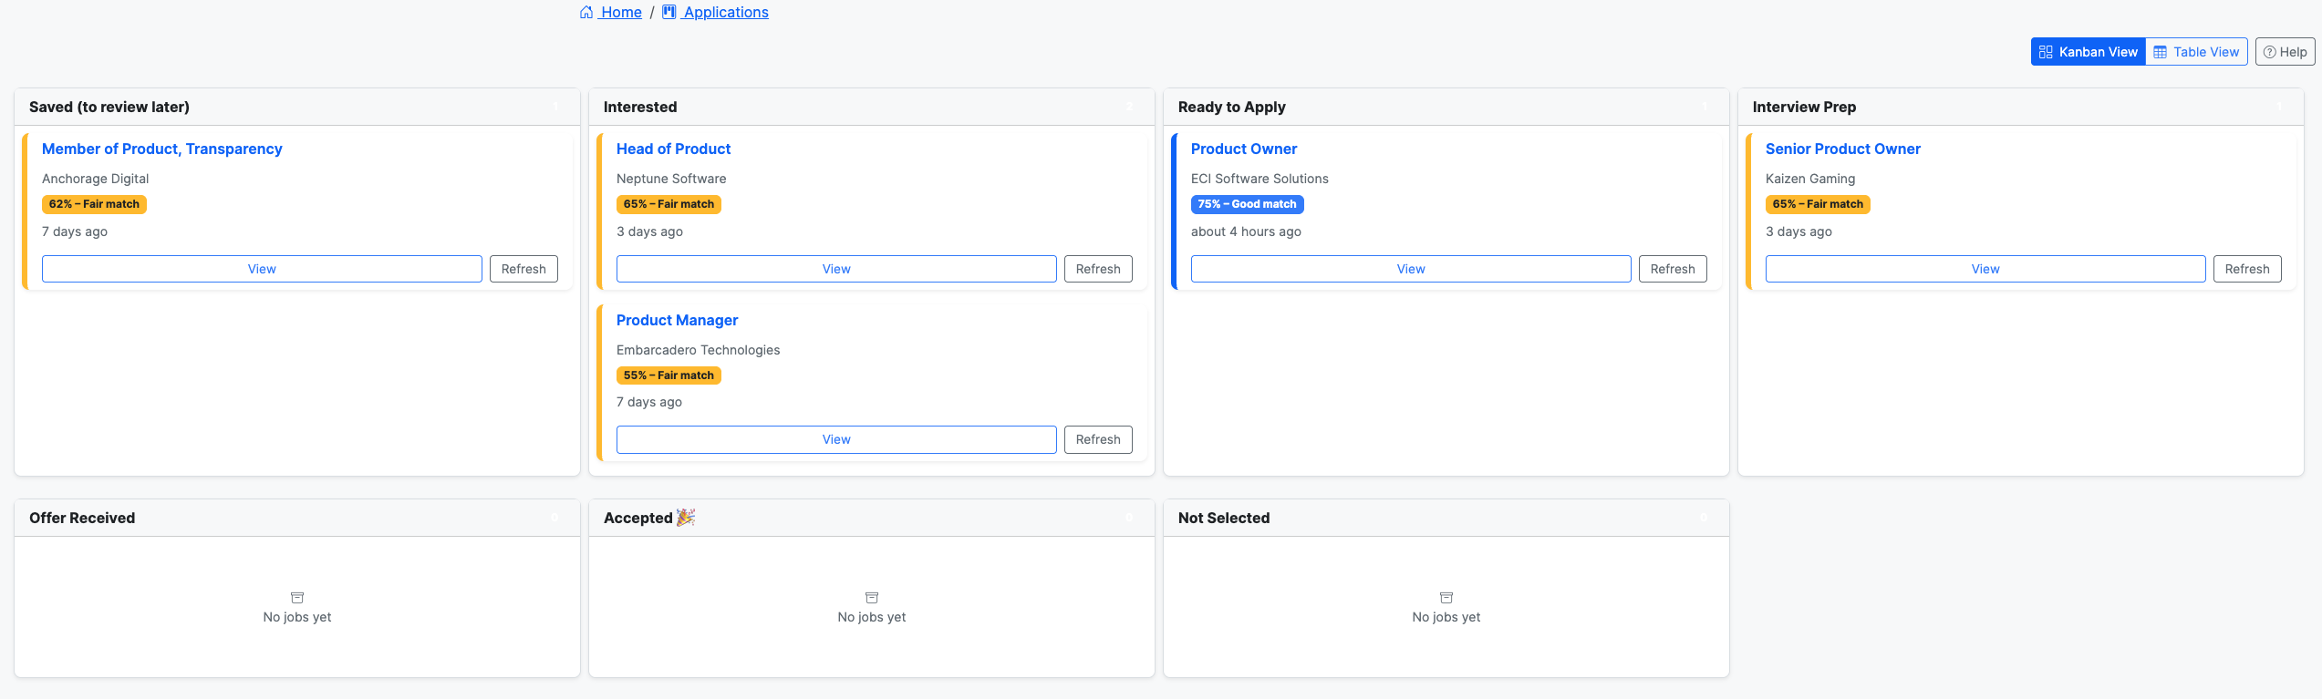Click 3 days ago on Kaizen Gaming card
This screenshot has height=699, width=2322.
(1799, 231)
